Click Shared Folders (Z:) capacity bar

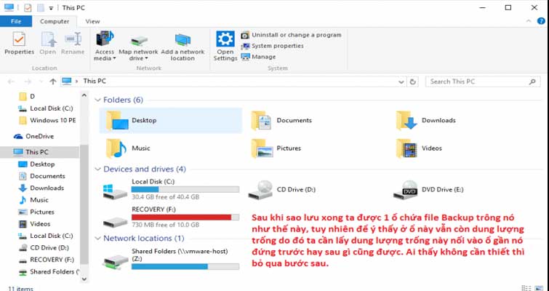pyautogui.click(x=185, y=266)
